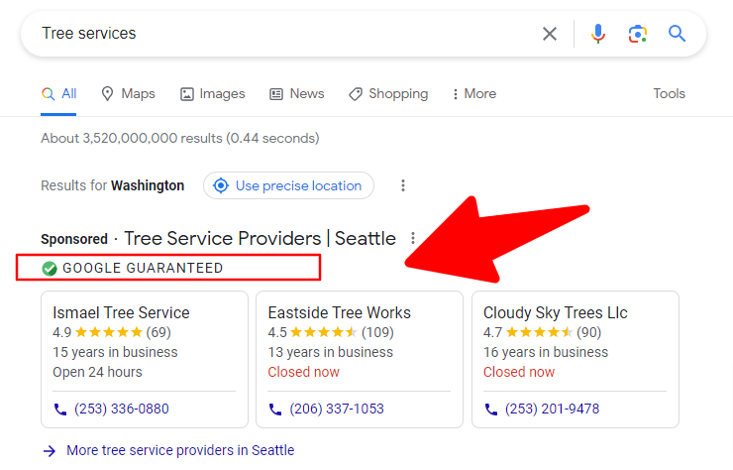The width and height of the screenshot is (733, 470).
Task: Click '15 years in business' on Ismael card
Action: pos(115,353)
